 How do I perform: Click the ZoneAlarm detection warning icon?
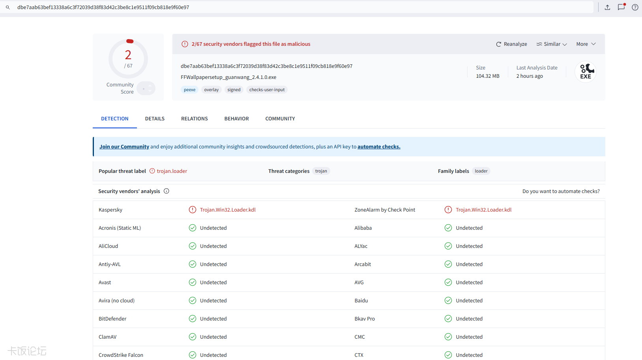[448, 210]
